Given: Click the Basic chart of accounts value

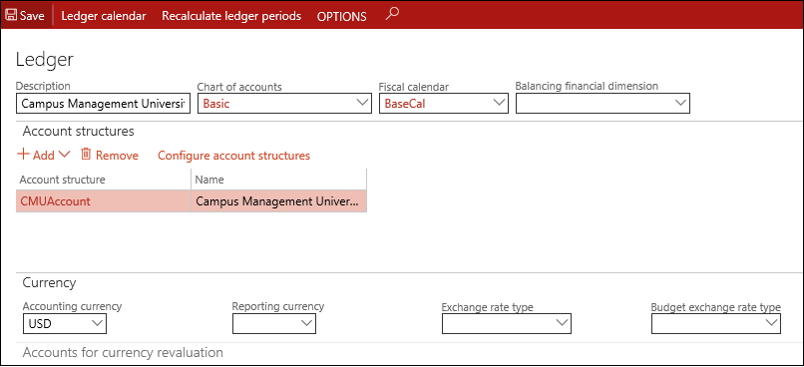Looking at the screenshot, I should point(216,104).
